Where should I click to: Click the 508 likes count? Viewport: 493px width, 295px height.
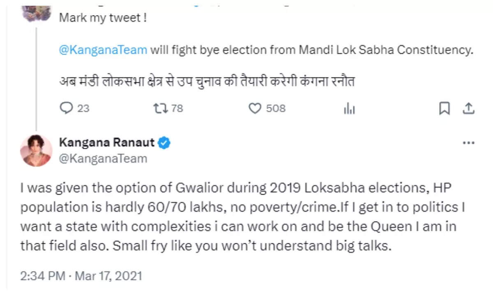pos(276,108)
